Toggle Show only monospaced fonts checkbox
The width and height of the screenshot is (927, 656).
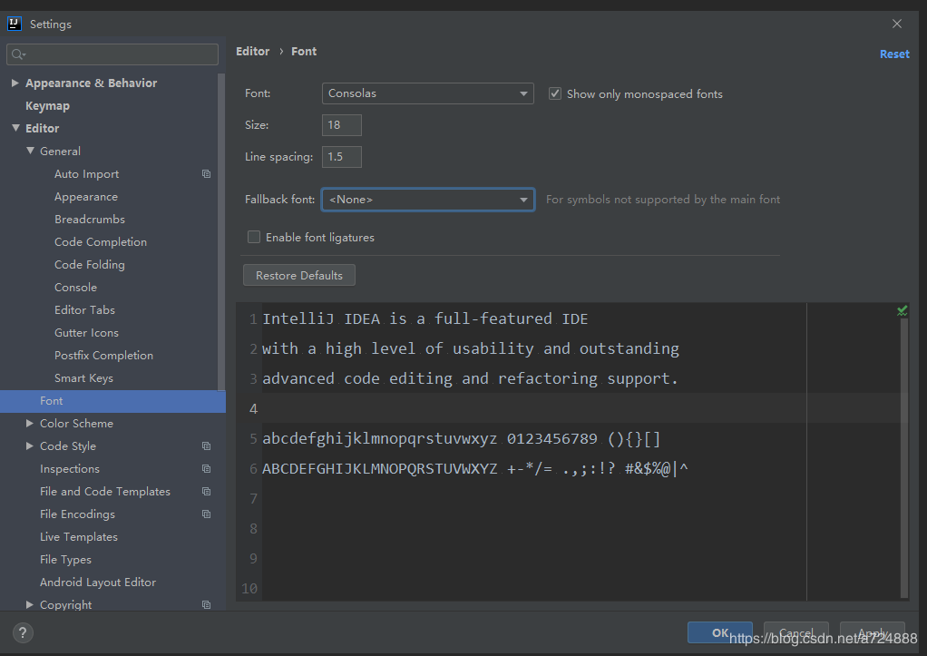554,93
